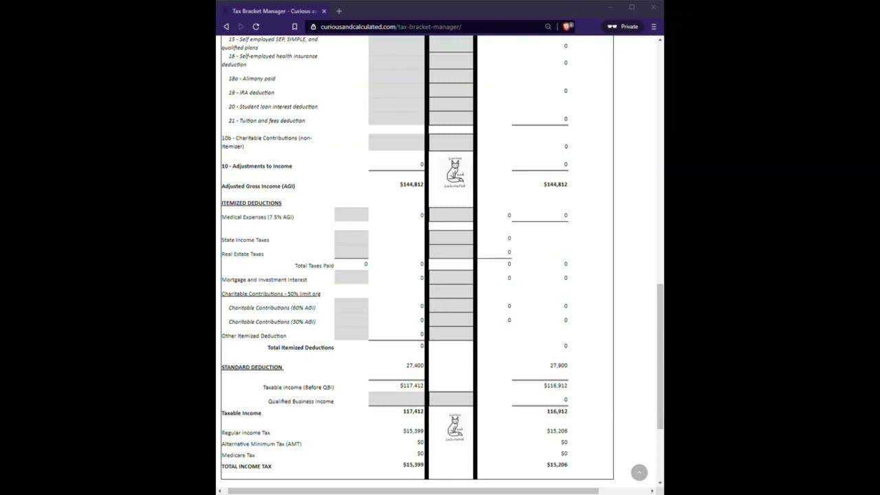The image size is (880, 495).
Task: Select the left gray State Income Taxes input
Action: (351, 238)
